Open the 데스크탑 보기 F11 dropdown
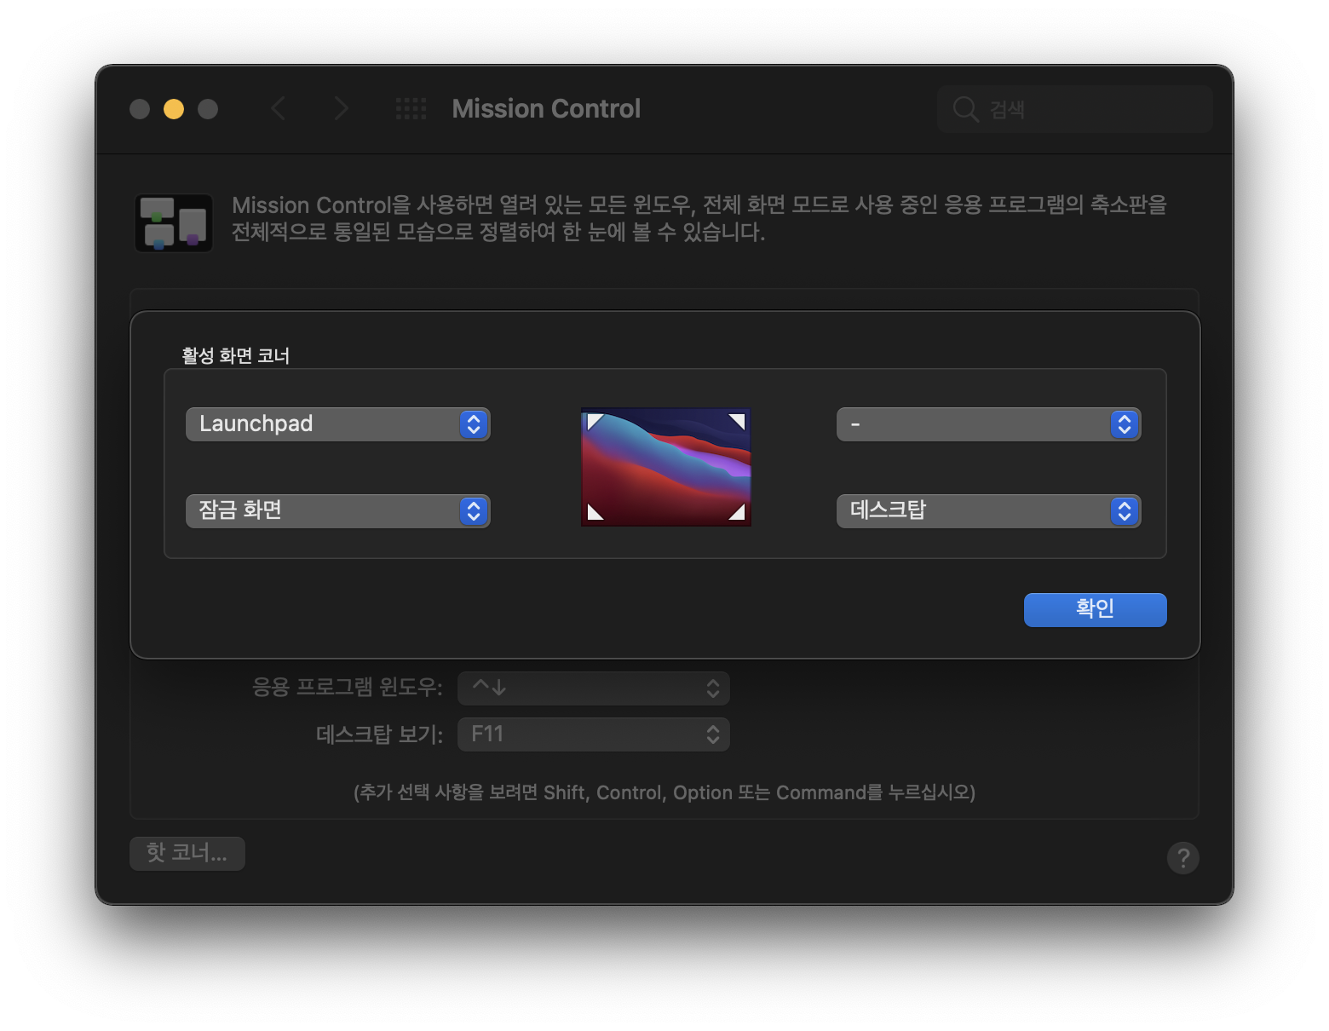This screenshot has height=1031, width=1329. click(594, 734)
